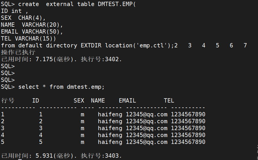This screenshot has width=258, height=160.
Task: Click the "select * from dmtest.emp;" query
Action: pos(61,87)
